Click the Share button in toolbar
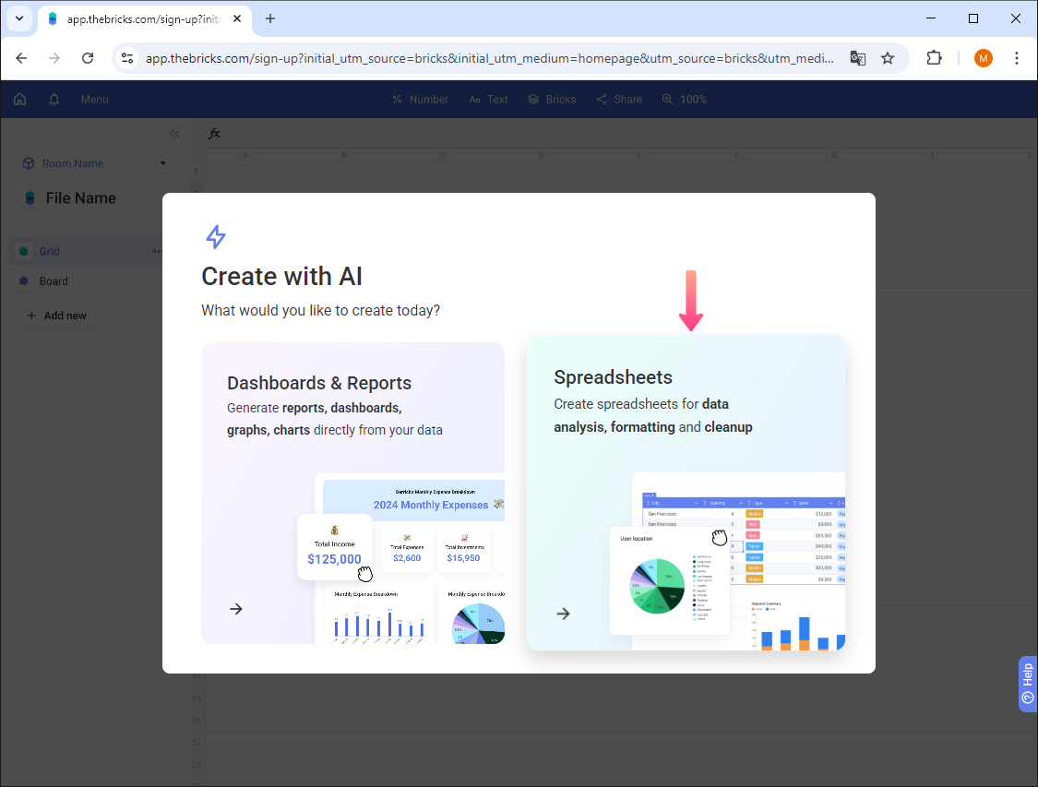Image resolution: width=1038 pixels, height=787 pixels. (x=619, y=100)
